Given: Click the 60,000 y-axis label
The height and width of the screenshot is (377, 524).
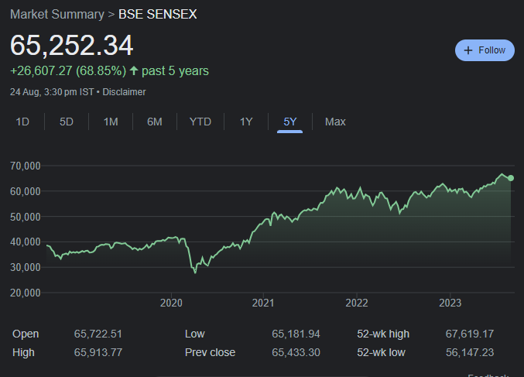Looking at the screenshot, I should (26, 191).
